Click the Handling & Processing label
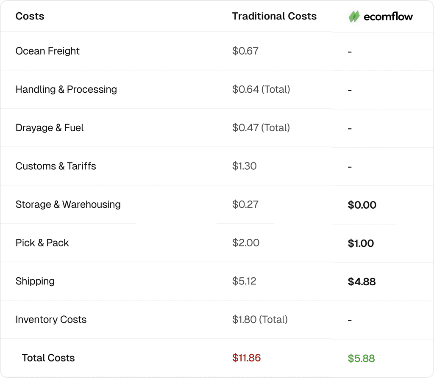Viewport: 434px width, 378px height. [x=66, y=89]
